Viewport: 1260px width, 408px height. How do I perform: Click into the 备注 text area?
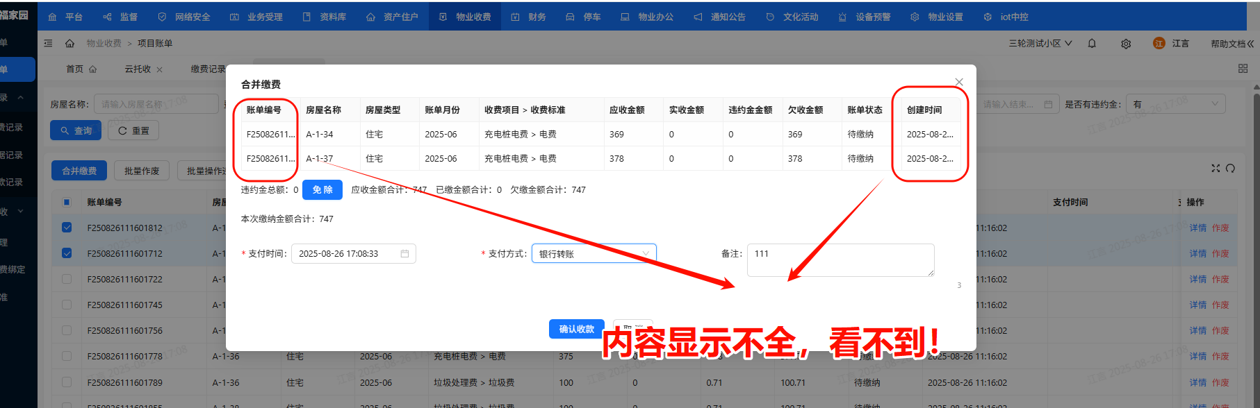point(840,260)
